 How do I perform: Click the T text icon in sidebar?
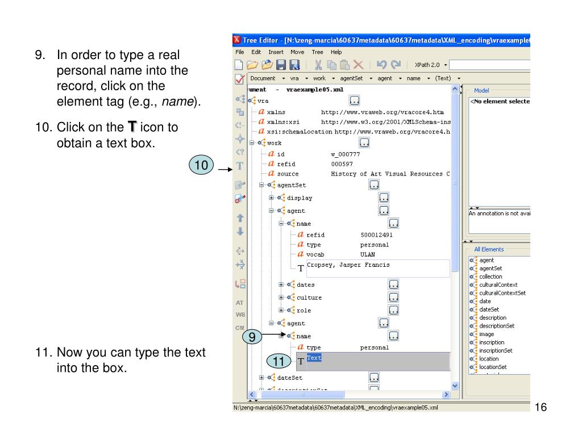240,166
